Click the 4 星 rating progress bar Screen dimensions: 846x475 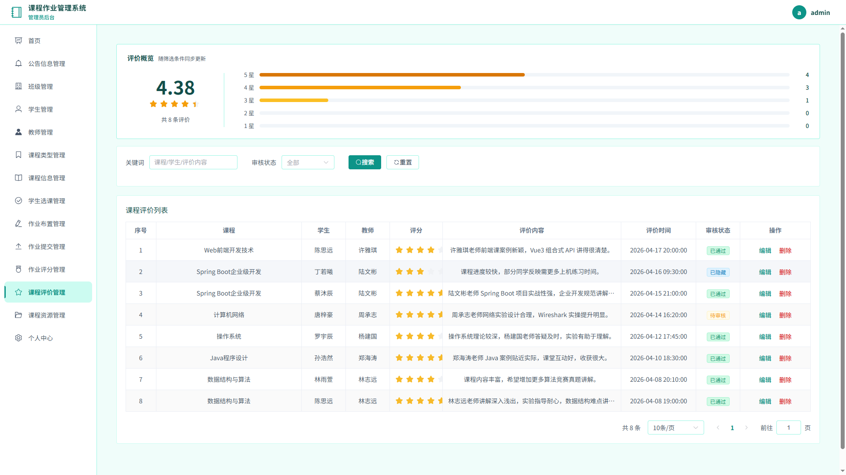click(524, 88)
